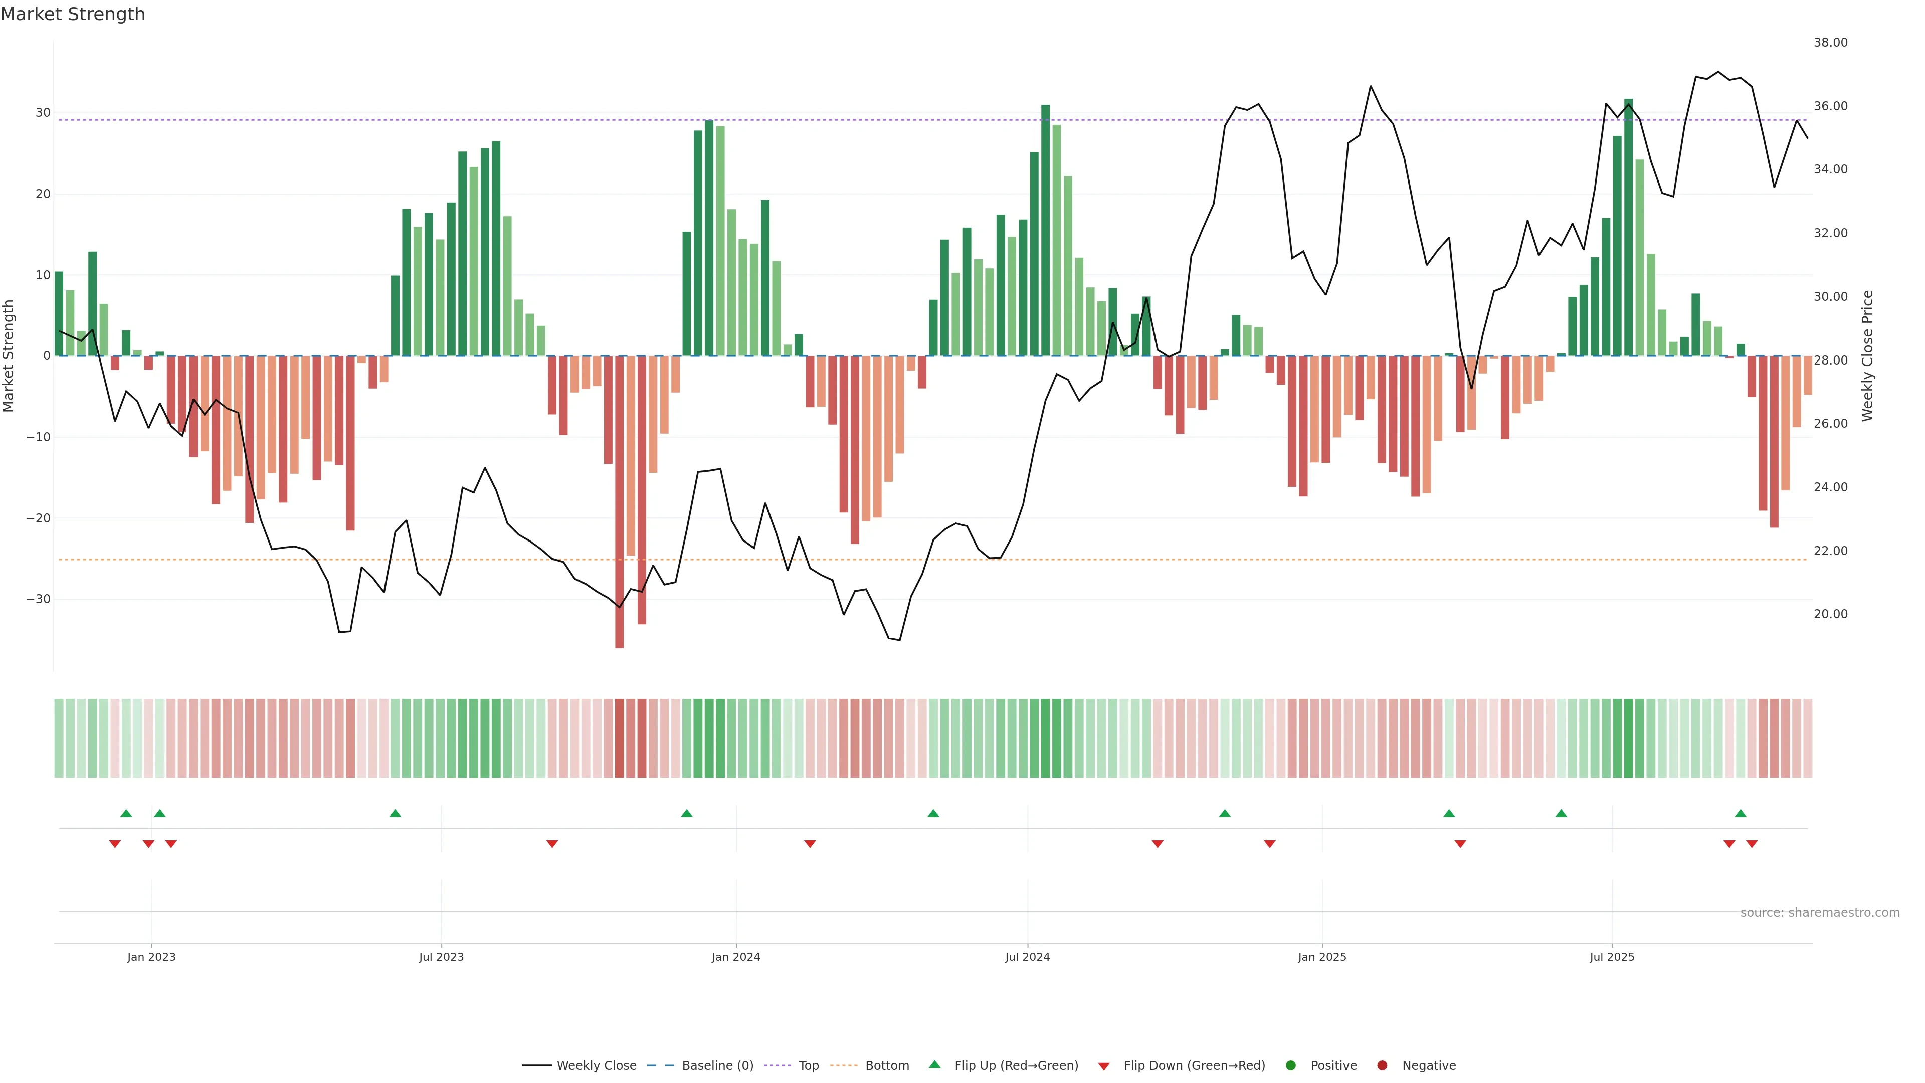Click the rightmost red flip-down triangle
The image size is (1925, 1083).
click(1752, 844)
